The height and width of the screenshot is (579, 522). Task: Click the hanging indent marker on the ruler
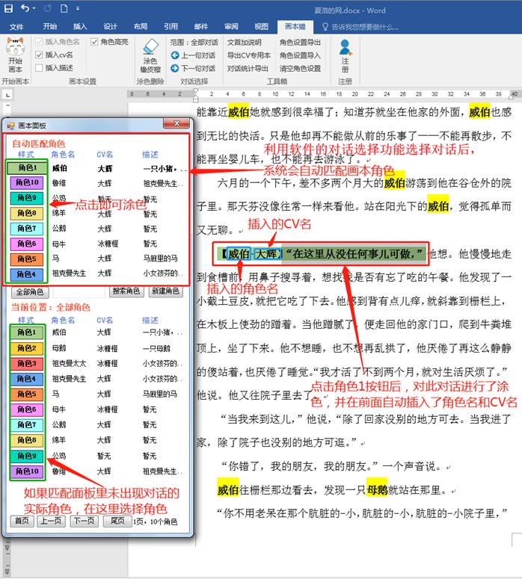click(196, 99)
